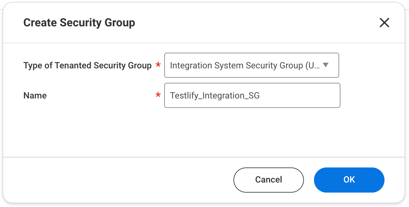Click the Testlify_Integration_SG text

click(x=215, y=95)
